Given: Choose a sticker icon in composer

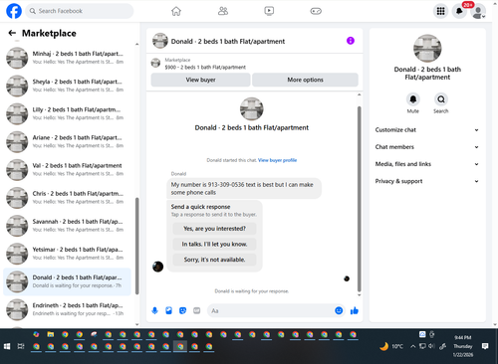Looking at the screenshot, I should coord(182,310).
